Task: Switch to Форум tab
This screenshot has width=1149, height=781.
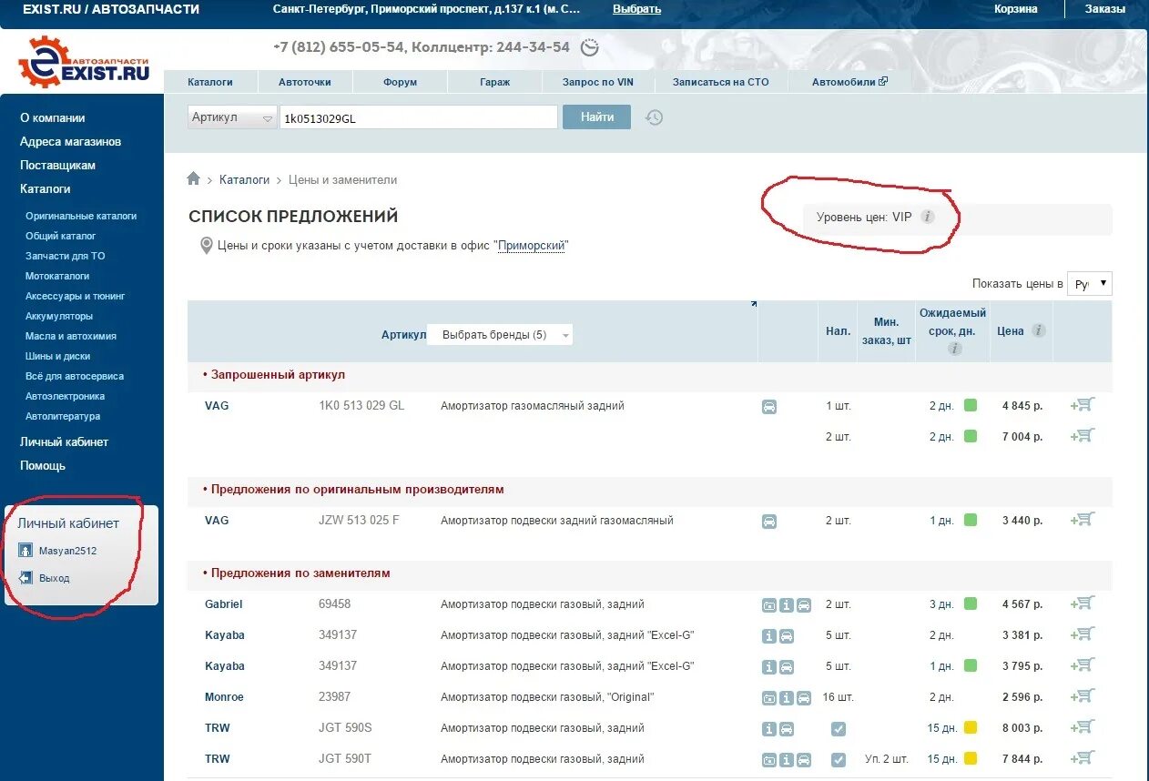Action: 401,82
